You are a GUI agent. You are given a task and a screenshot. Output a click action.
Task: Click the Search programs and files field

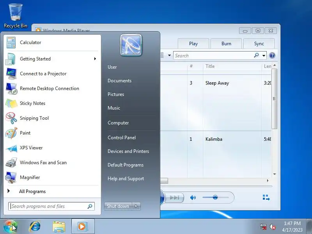pos(51,206)
